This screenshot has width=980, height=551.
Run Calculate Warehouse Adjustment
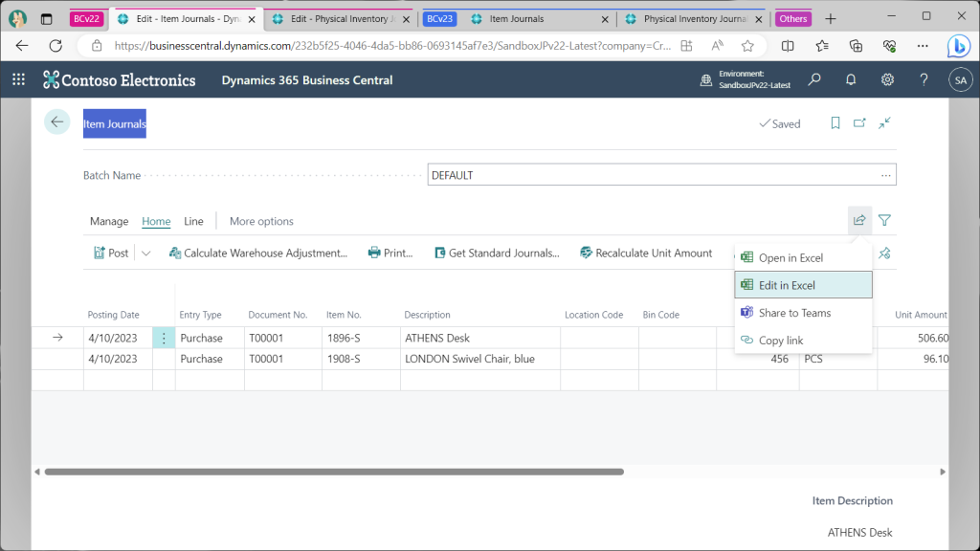click(258, 253)
